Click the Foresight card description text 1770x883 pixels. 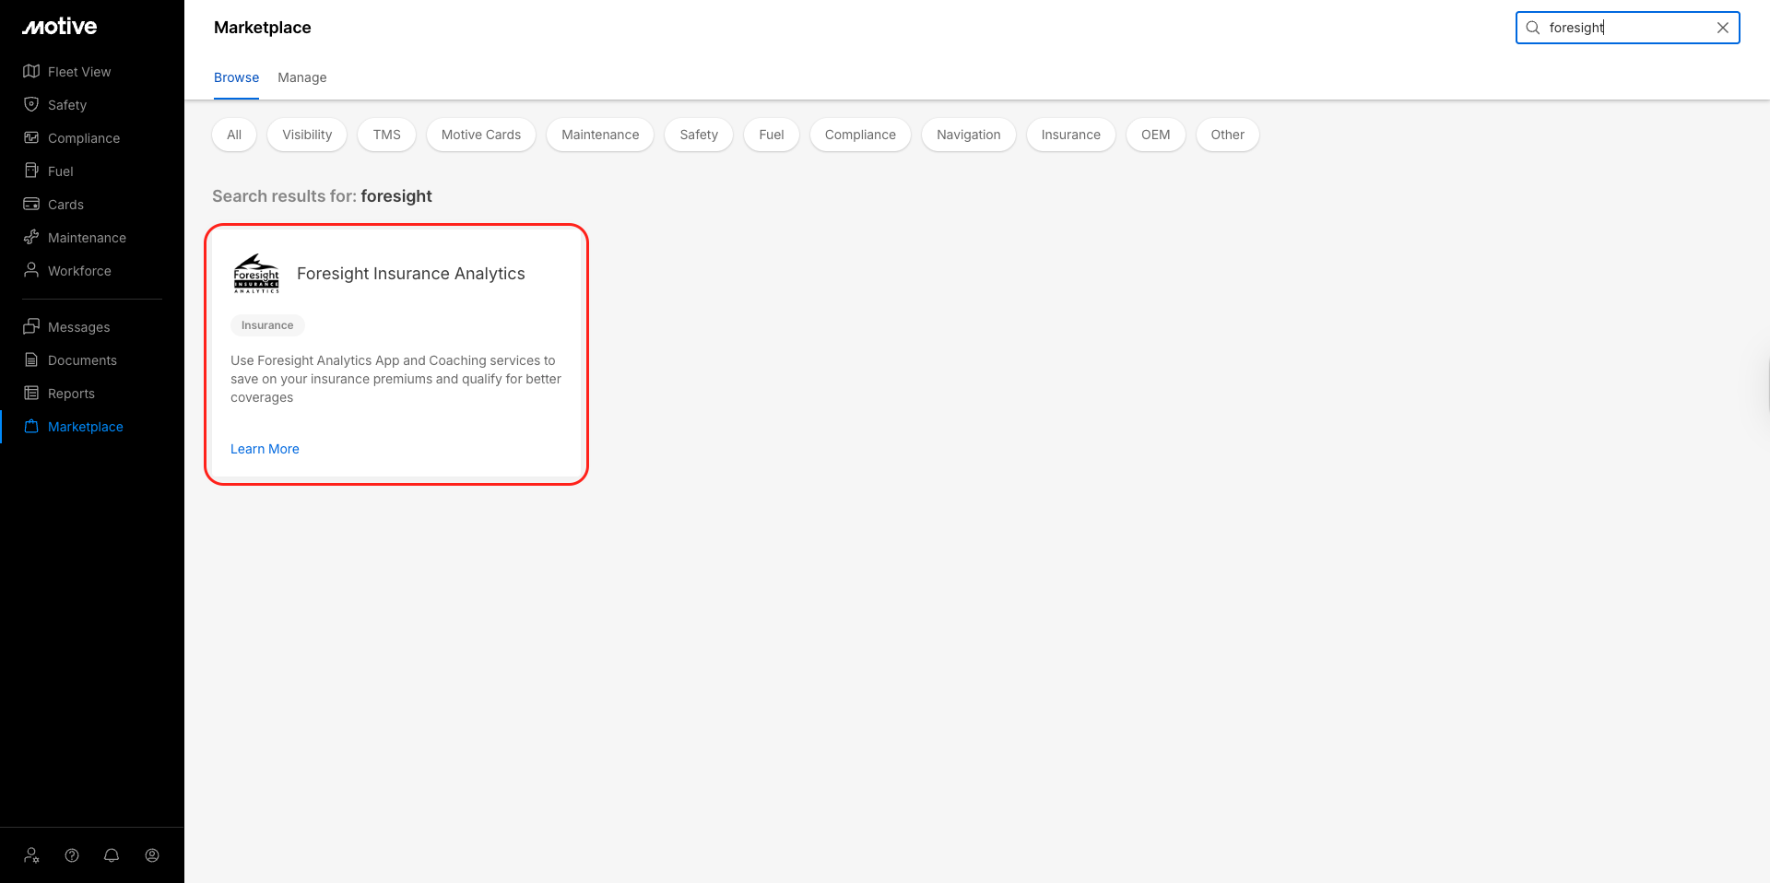click(396, 379)
